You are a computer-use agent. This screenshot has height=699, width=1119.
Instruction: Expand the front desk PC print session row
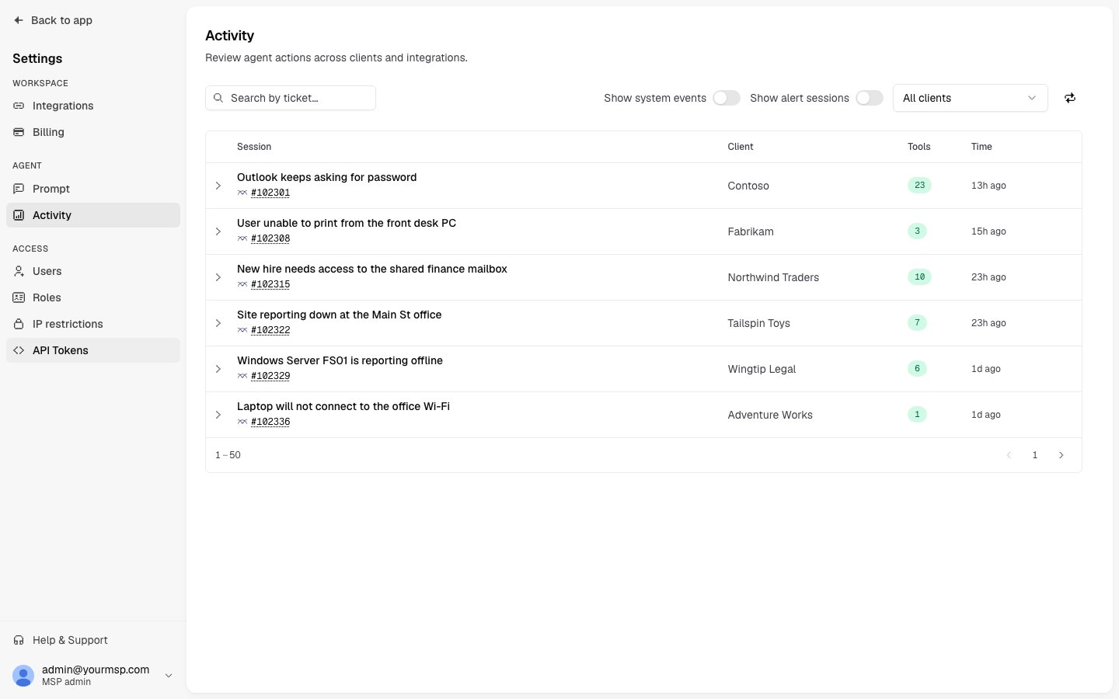[218, 231]
